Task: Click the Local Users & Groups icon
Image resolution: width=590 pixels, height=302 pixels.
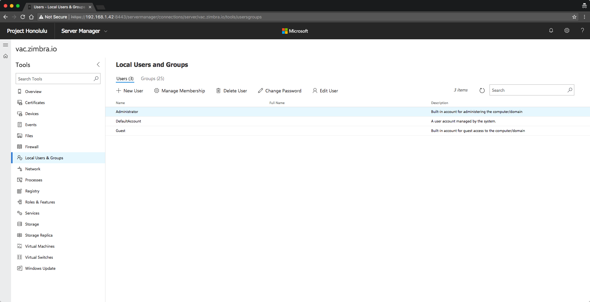Action: click(20, 158)
